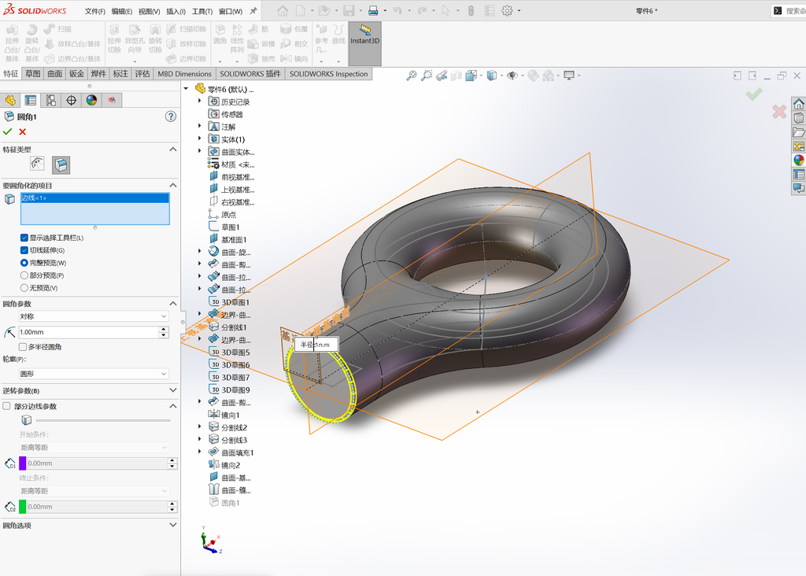806x576 pixels.
Task: Enable the 多半径圆角 checkbox
Action: click(x=23, y=347)
